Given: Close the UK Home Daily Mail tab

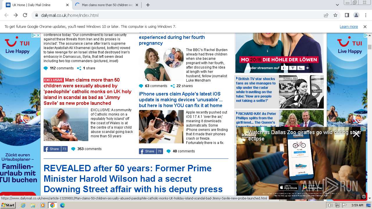Looking at the screenshot, I should 67,5.
